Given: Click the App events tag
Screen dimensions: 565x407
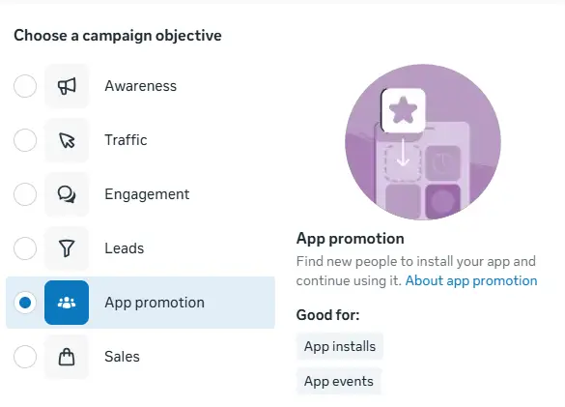Looking at the screenshot, I should point(339,382).
